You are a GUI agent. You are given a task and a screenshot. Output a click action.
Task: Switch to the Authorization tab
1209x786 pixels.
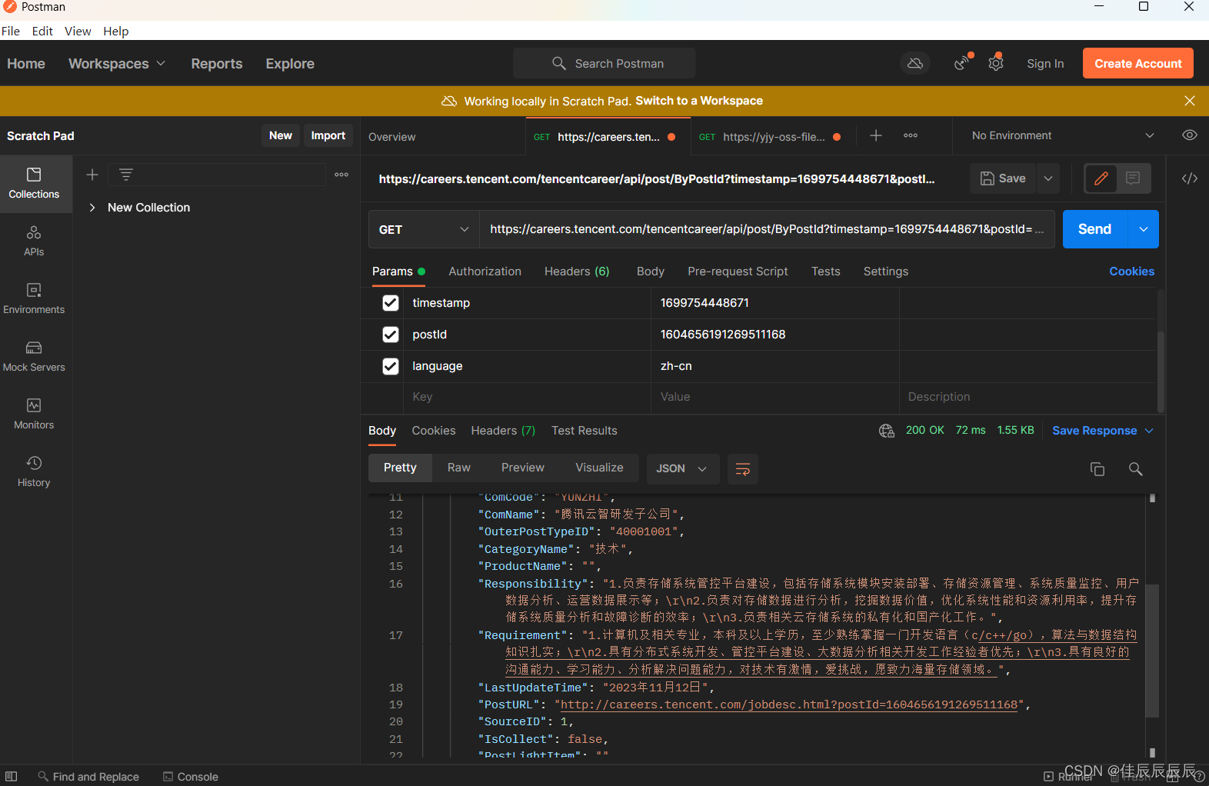point(485,271)
